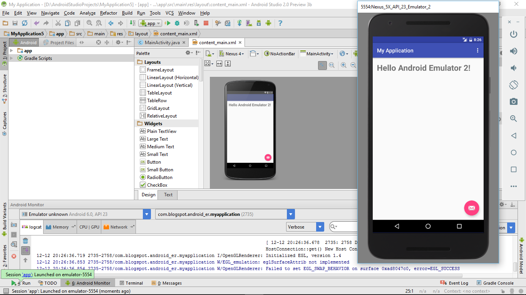The image size is (526, 295).
Task: Click the logcat search input field
Action: [x=345, y=227]
